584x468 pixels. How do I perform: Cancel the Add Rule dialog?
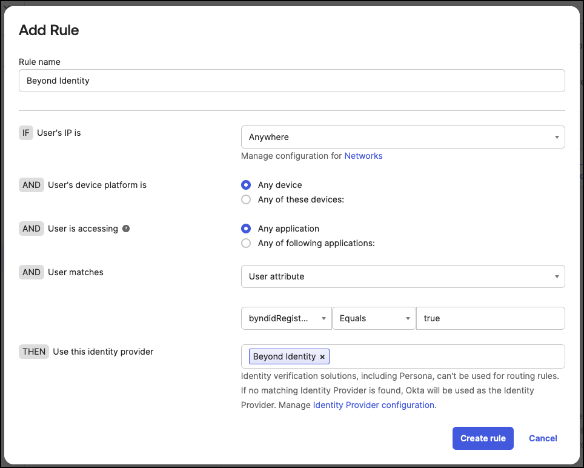[x=543, y=438]
